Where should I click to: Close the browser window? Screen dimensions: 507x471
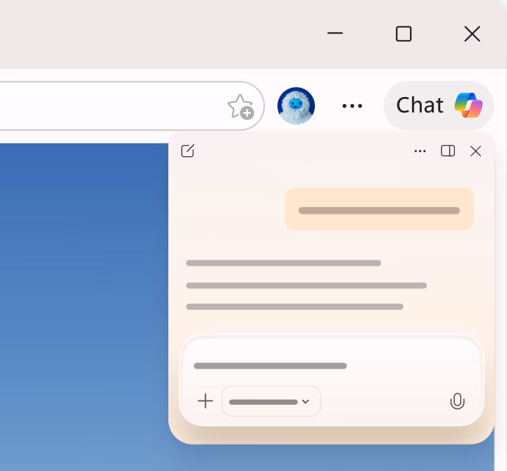[x=472, y=34]
